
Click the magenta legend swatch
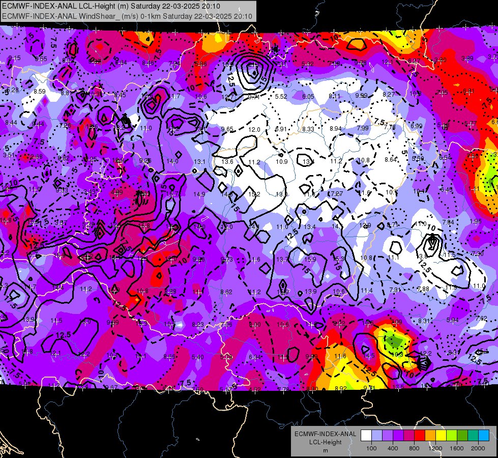(409, 436)
